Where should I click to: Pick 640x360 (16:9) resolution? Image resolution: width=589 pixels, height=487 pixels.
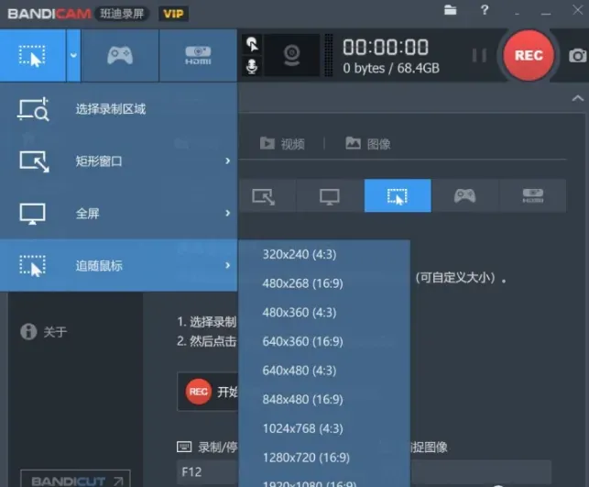coord(324,341)
